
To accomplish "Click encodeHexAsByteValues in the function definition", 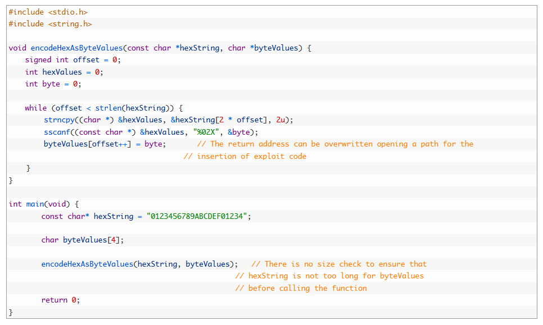I will 79,48.
